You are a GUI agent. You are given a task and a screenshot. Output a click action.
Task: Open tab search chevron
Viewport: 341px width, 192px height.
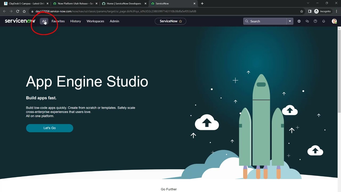click(308, 3)
